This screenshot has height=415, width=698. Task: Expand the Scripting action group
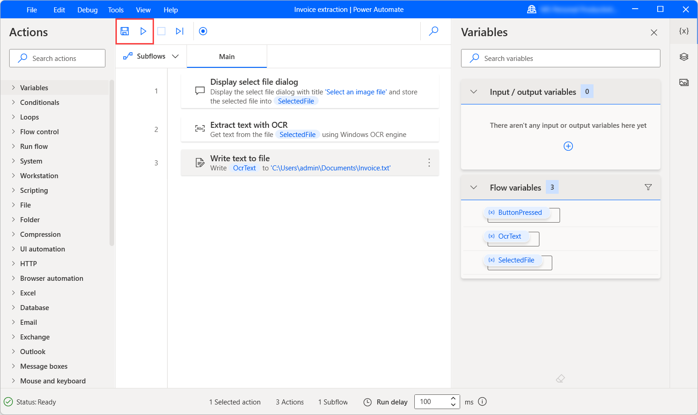13,190
